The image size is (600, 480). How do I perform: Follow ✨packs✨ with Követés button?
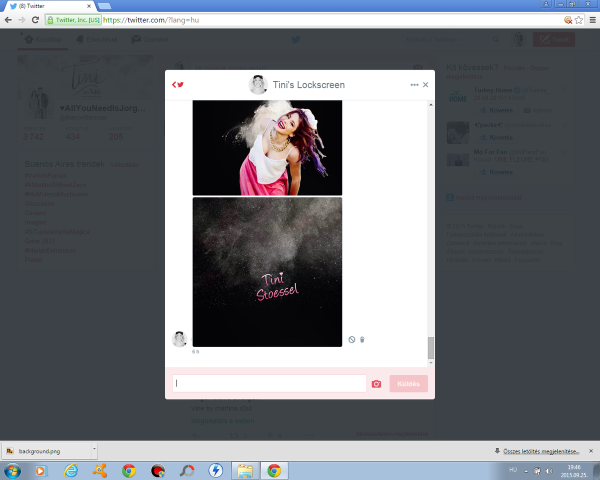click(495, 137)
